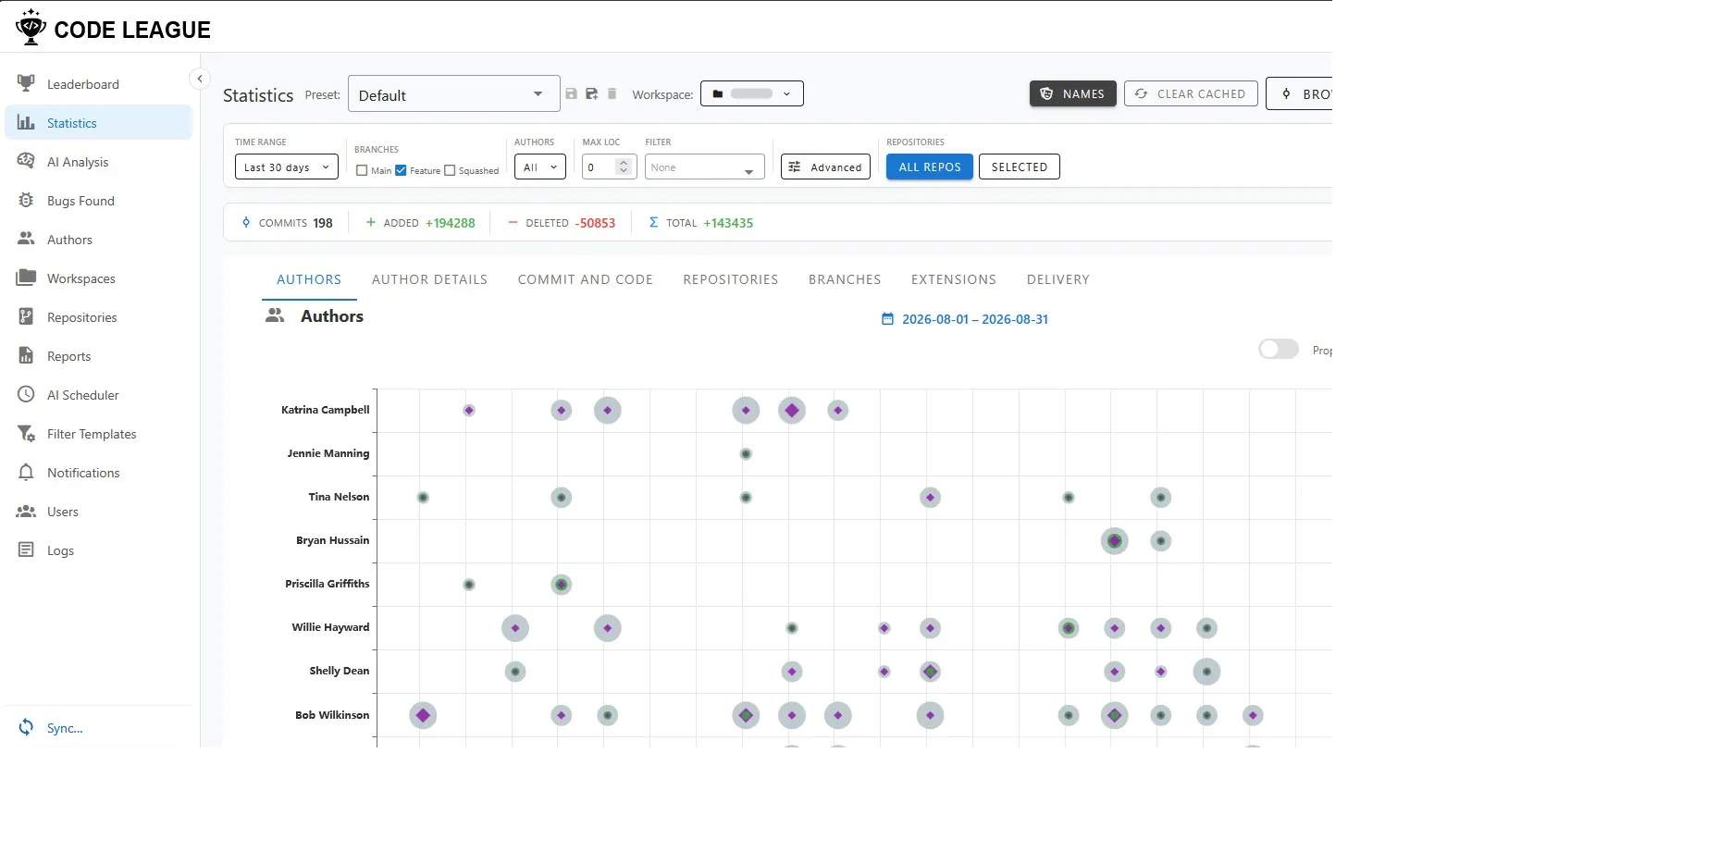Click Jennie Manning's single commit marker
1719x852 pixels.
746,453
